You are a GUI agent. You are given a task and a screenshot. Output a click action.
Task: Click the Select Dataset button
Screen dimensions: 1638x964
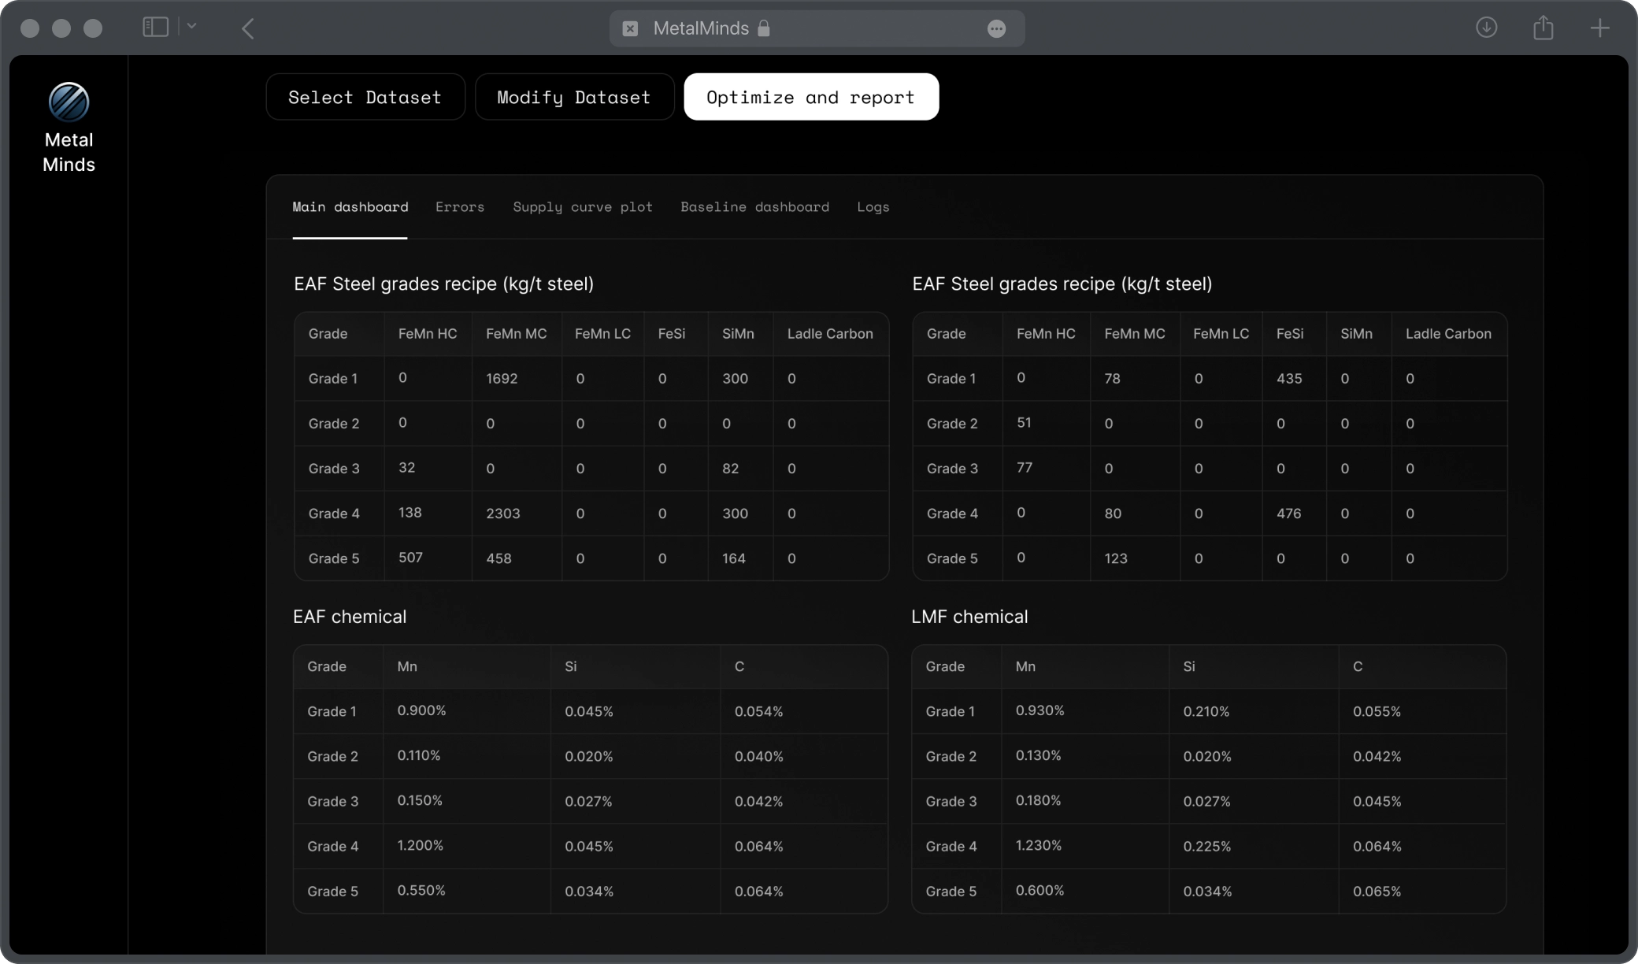365,97
